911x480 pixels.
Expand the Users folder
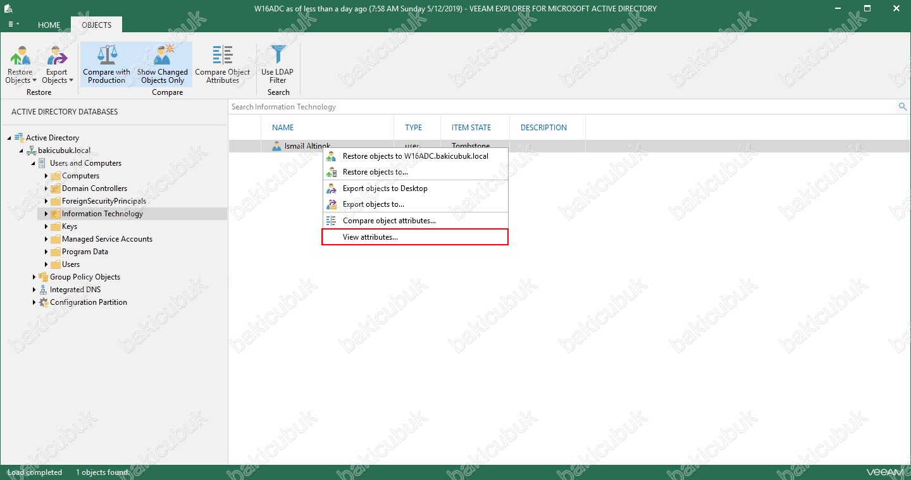point(46,264)
